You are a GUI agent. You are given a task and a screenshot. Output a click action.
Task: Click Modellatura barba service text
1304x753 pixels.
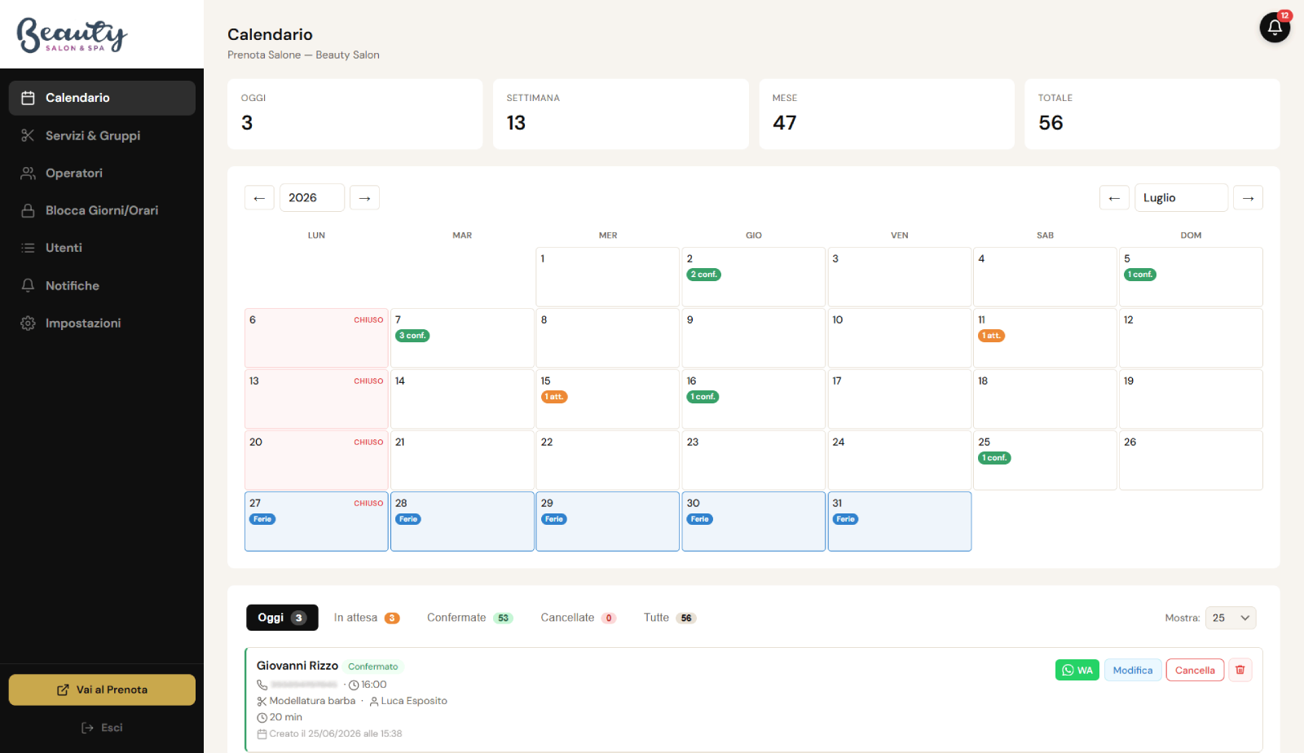coord(312,701)
